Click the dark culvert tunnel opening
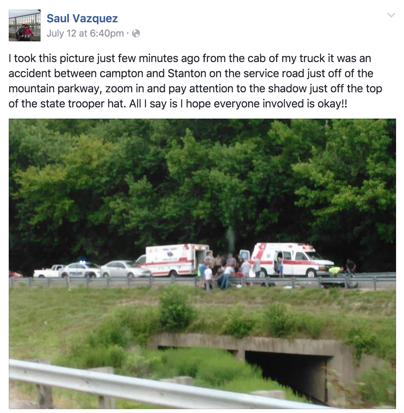404x413 pixels. coord(286,375)
